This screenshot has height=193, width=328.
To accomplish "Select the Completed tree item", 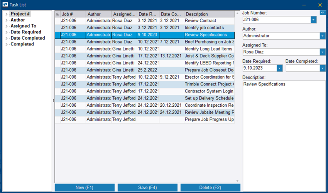I will [22, 44].
